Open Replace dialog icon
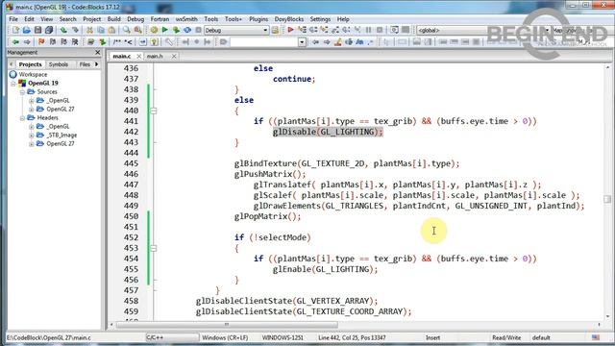 [137, 30]
